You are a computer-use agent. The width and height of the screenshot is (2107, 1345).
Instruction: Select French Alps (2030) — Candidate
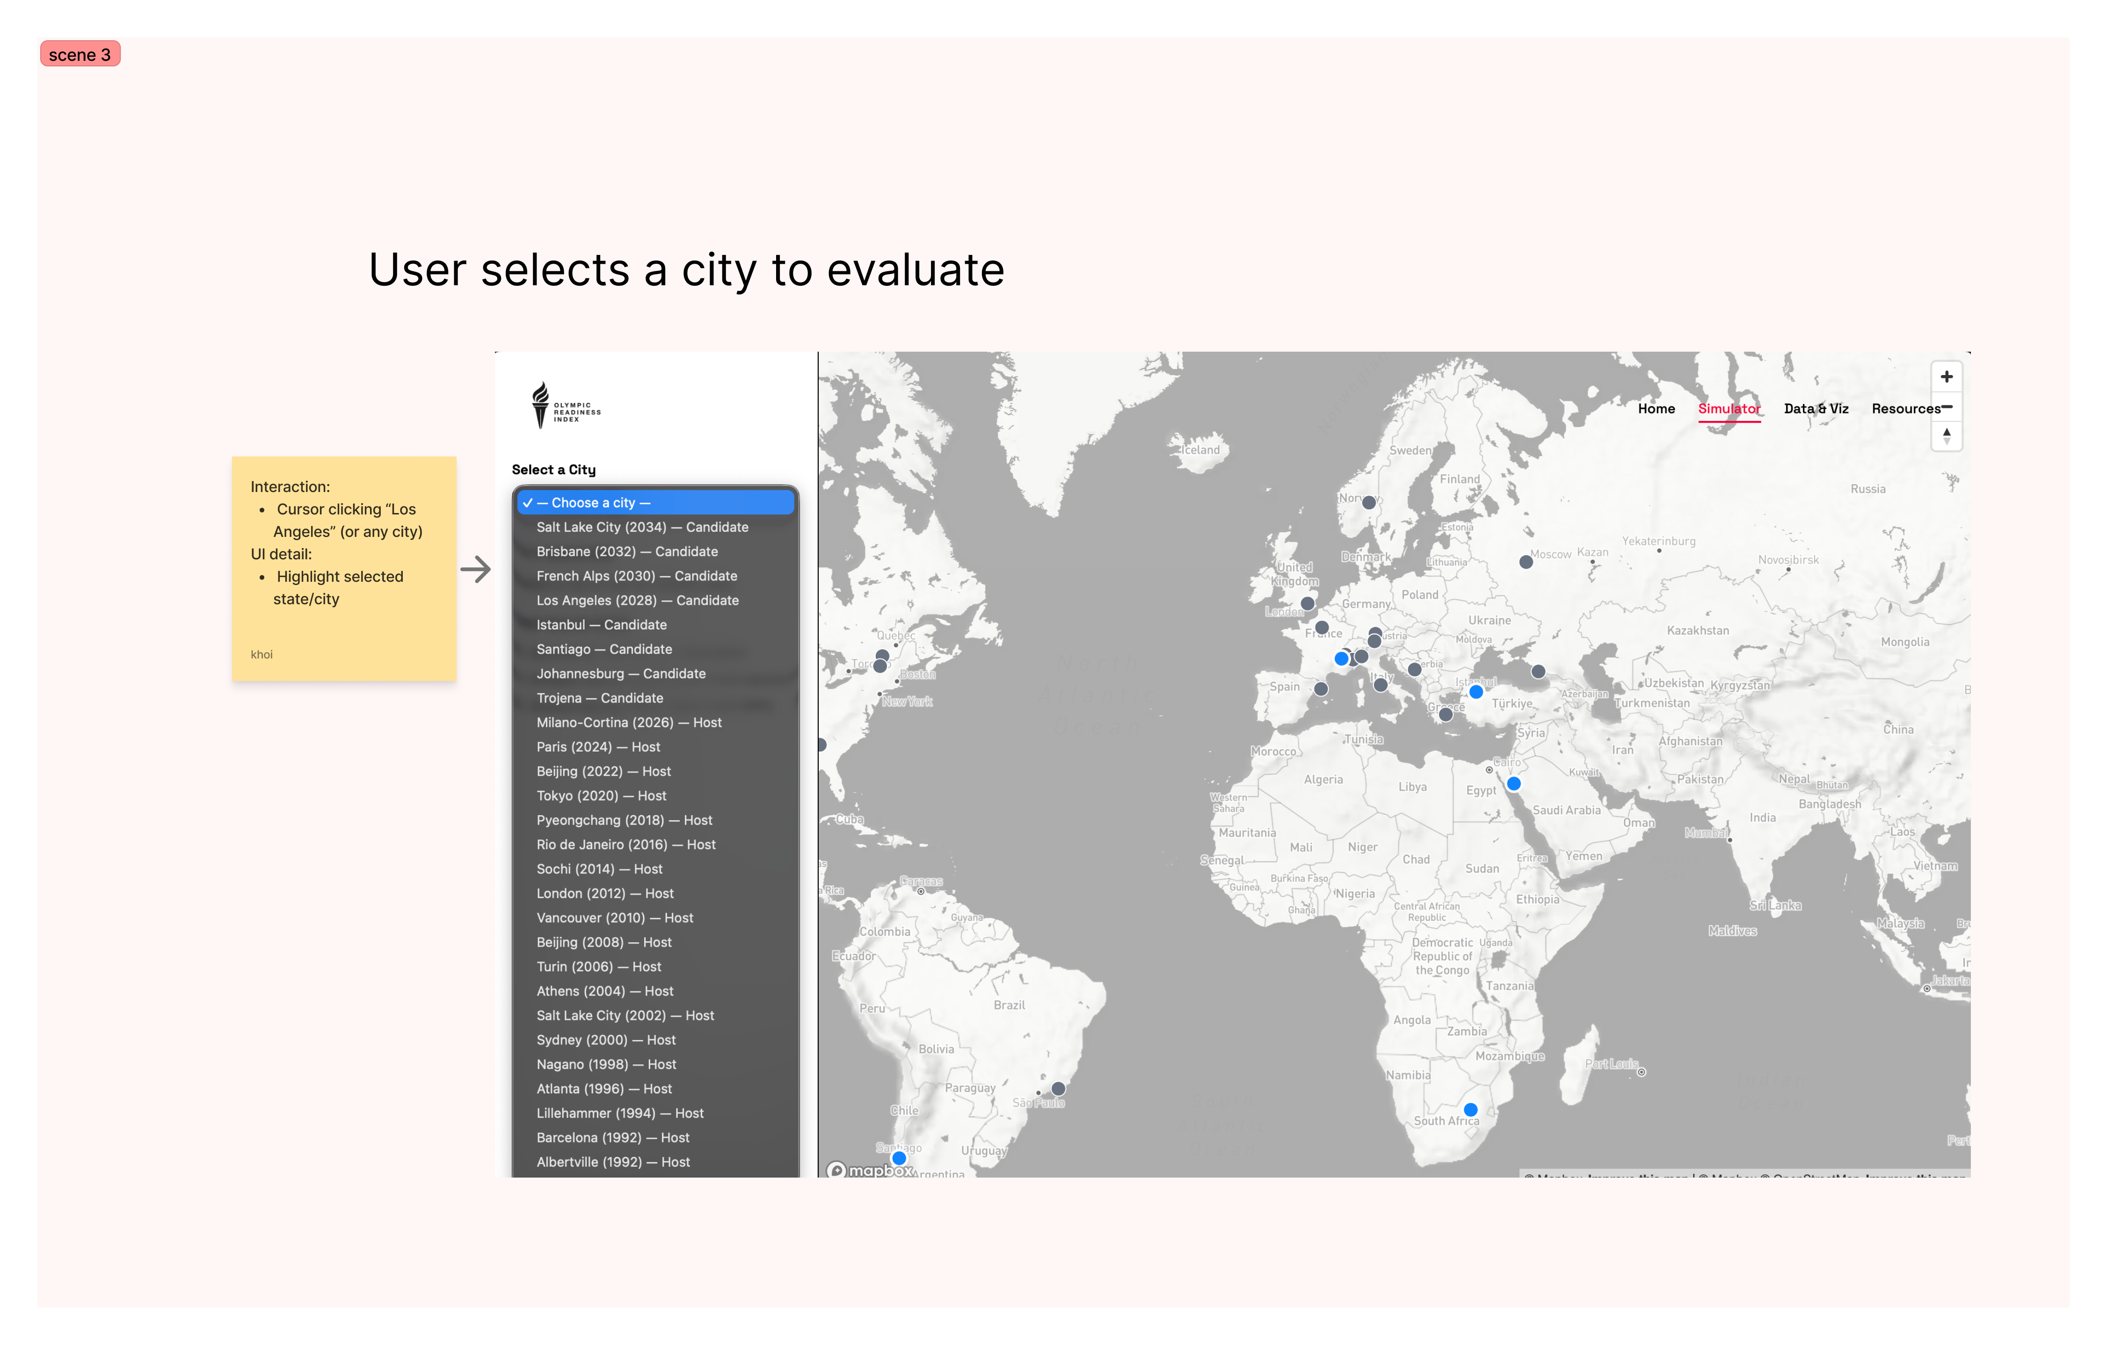[655, 576]
